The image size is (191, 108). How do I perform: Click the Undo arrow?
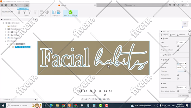(16, 5)
